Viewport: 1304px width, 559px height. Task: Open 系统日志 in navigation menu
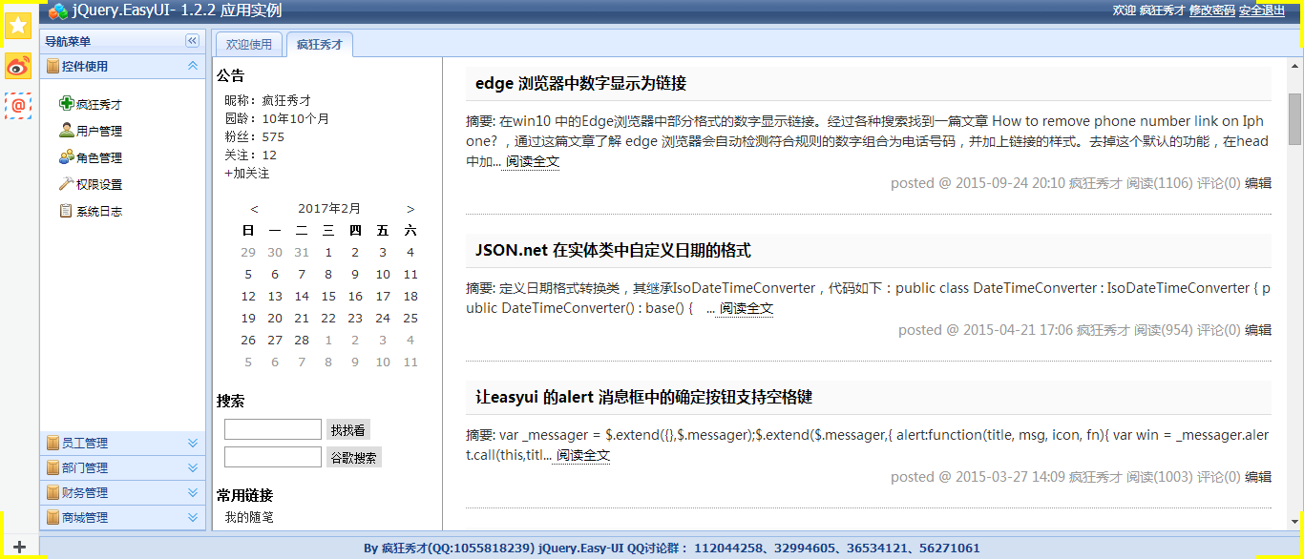[x=98, y=212]
